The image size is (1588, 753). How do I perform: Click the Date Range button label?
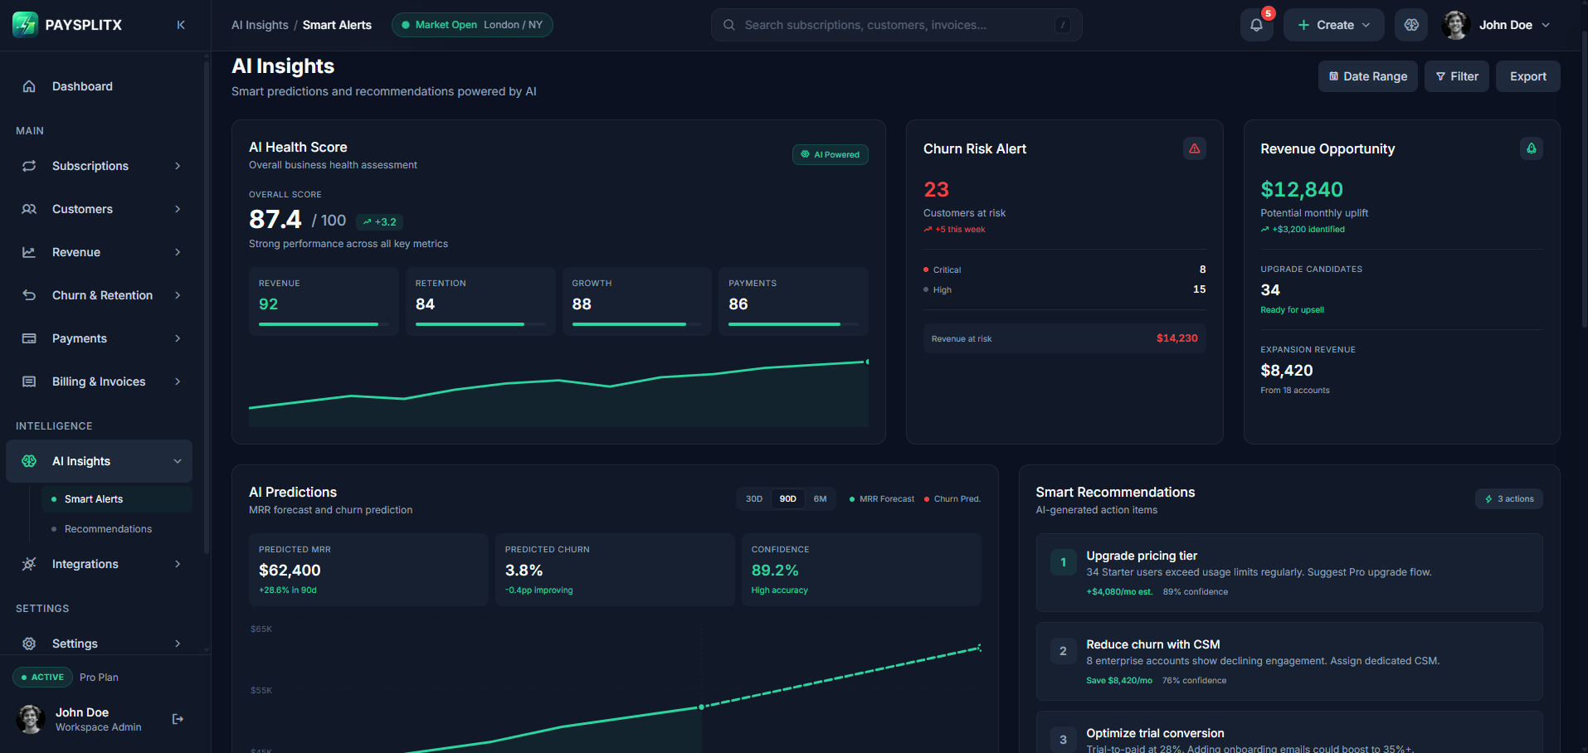click(x=1375, y=76)
